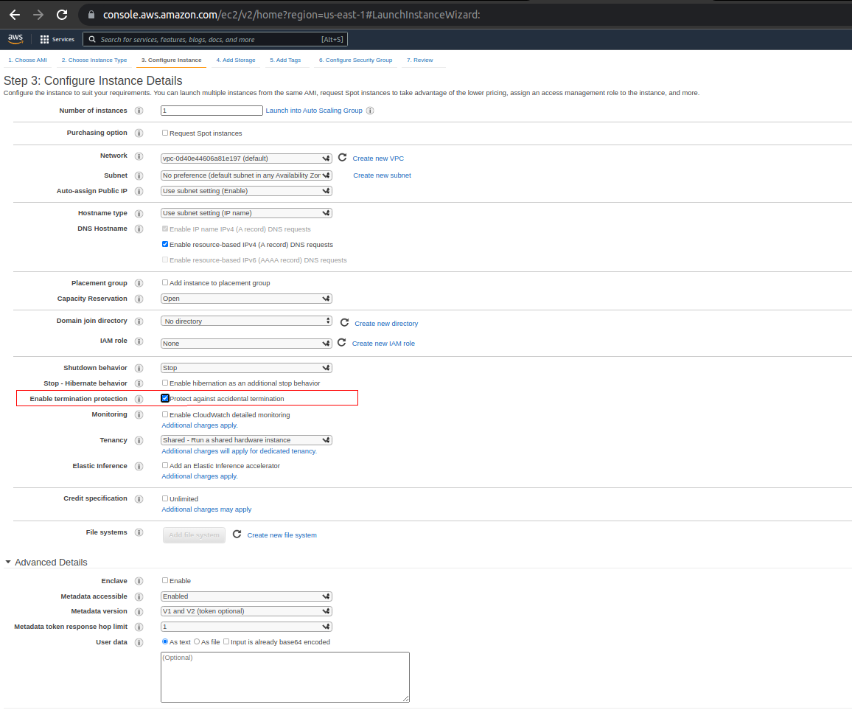The image size is (852, 710).
Task: Open the Hostname type dropdown
Action: point(246,213)
